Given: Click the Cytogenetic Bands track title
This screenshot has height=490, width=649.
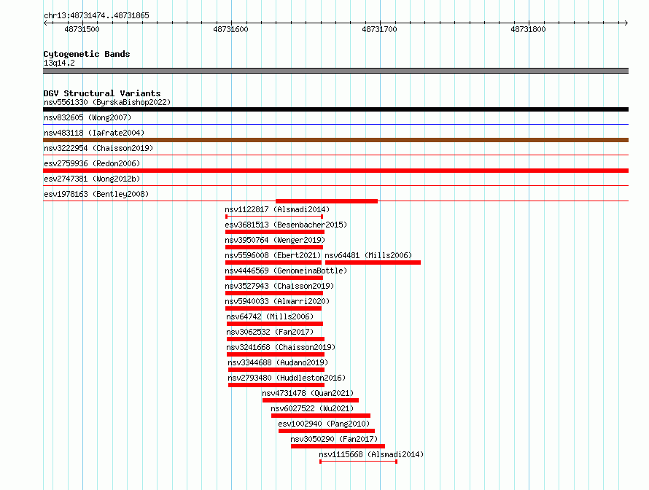Looking at the screenshot, I should (x=87, y=54).
